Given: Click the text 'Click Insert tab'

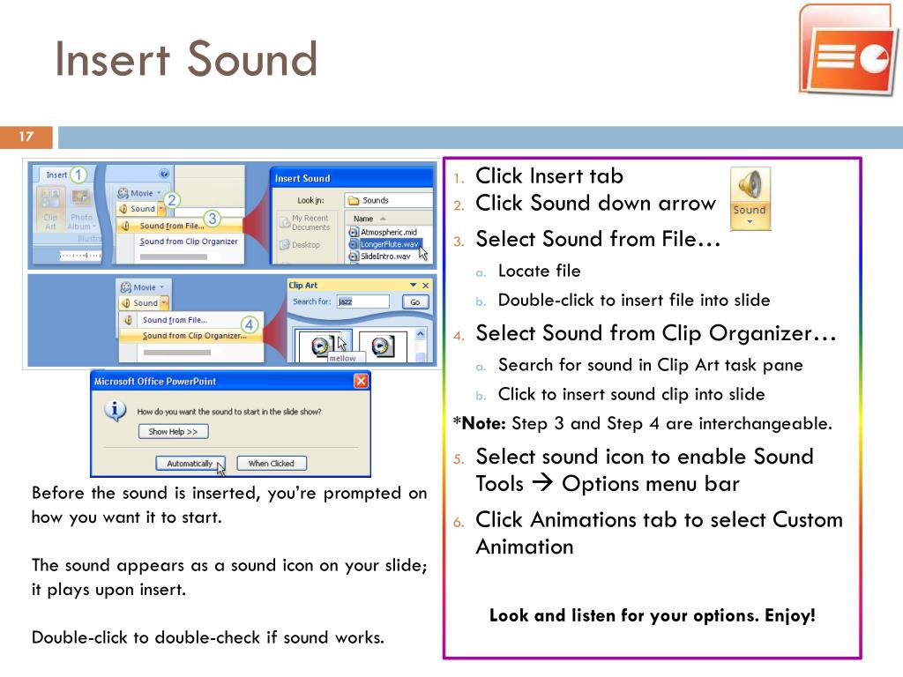Looking at the screenshot, I should [549, 175].
